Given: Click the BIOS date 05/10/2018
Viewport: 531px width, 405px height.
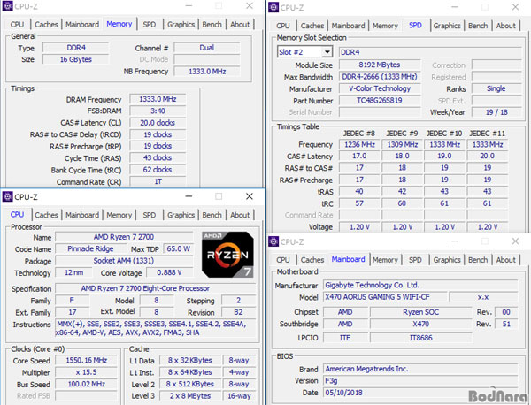Looking at the screenshot, I should tap(420, 393).
